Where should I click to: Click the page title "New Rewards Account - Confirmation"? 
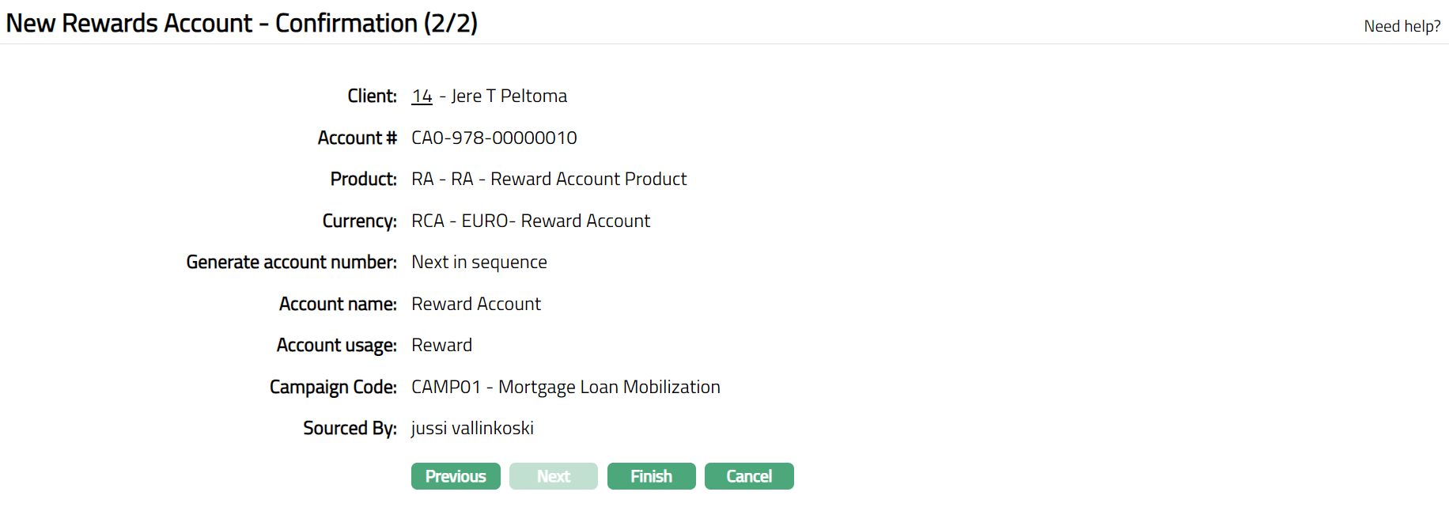pyautogui.click(x=241, y=24)
